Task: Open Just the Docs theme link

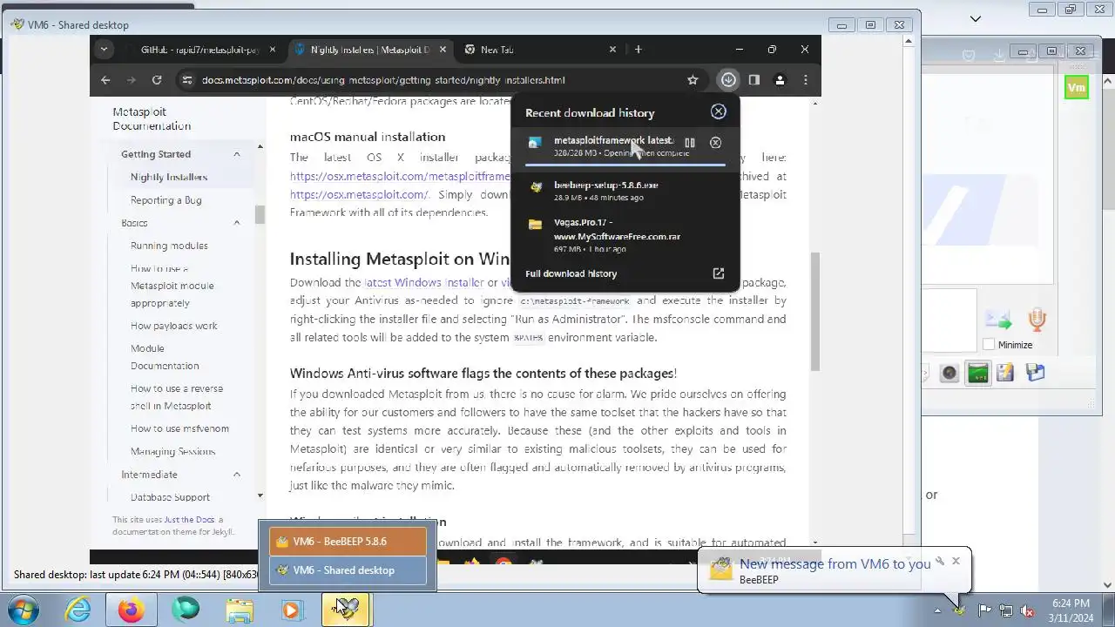Action: click(189, 520)
